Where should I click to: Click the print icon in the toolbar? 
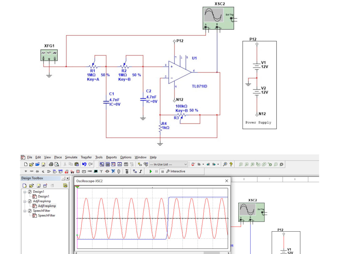click(51, 164)
